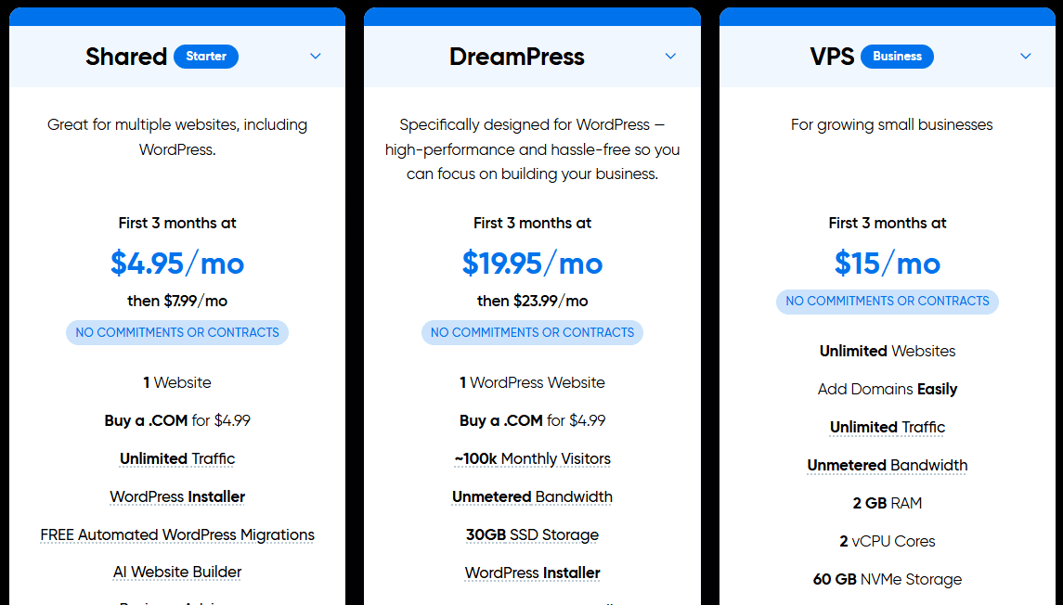Image resolution: width=1063 pixels, height=605 pixels.
Task: Select the VPS plan header
Action: pyautogui.click(x=833, y=57)
